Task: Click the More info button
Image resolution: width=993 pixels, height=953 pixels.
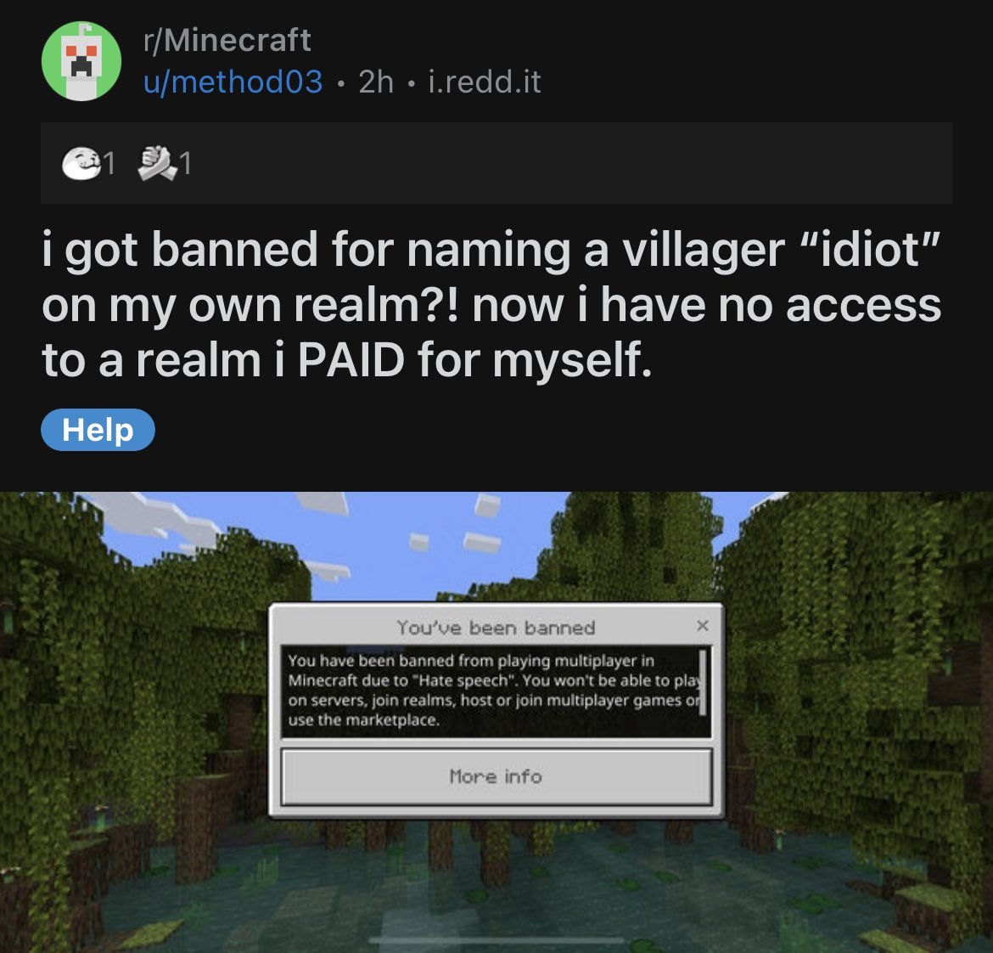Action: pos(496,777)
